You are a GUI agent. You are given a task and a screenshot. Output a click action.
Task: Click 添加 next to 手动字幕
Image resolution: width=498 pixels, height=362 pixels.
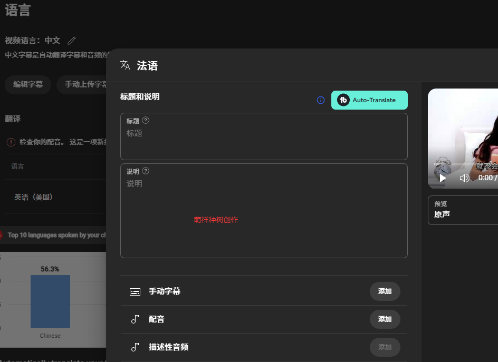tap(385, 291)
